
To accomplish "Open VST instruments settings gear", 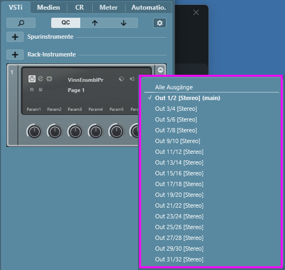I will coord(159,23).
